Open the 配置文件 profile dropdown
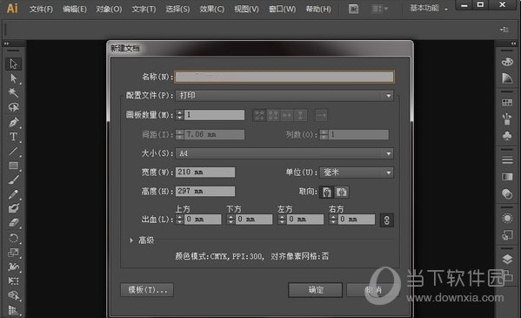Screen dimensions: 521x318 [x=284, y=96]
